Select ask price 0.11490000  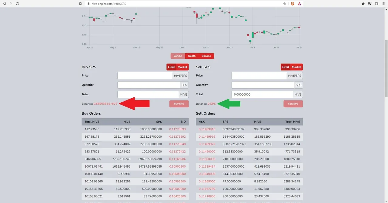207,152
